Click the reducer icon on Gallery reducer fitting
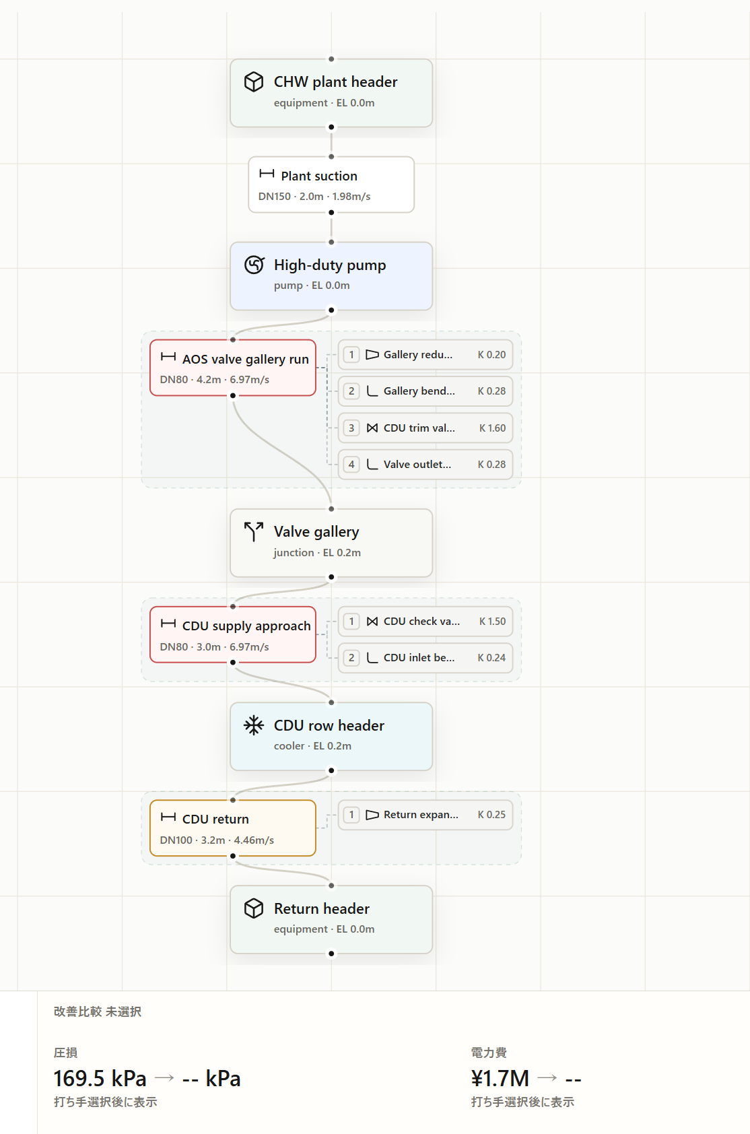The width and height of the screenshot is (750, 1134). [372, 354]
